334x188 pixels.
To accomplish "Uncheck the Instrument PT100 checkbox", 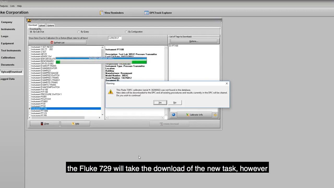I will coord(30,109).
